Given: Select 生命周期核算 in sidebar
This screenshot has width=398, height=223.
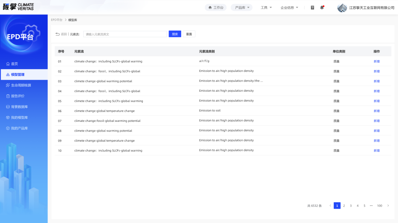Looking at the screenshot, I should pyautogui.click(x=21, y=85).
